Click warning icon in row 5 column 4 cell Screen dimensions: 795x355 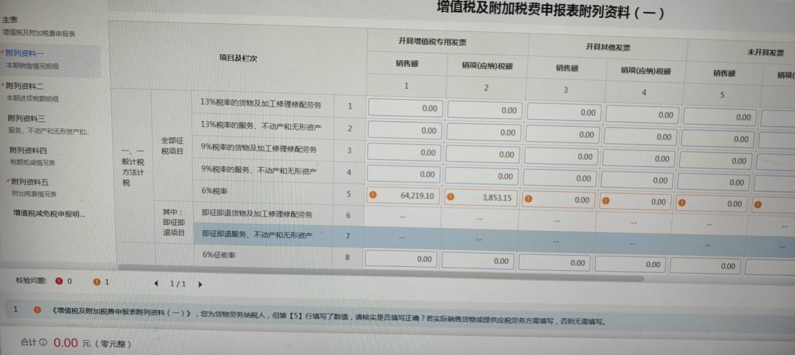pos(606,201)
